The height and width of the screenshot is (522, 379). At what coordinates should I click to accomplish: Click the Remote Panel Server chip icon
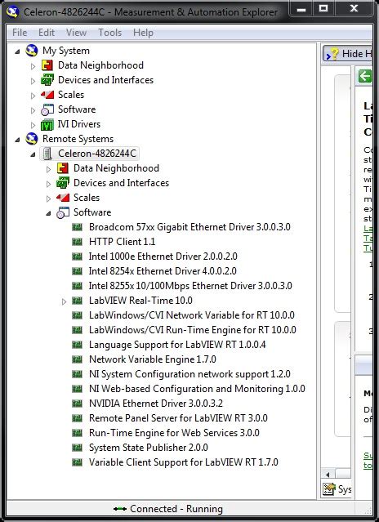click(x=78, y=418)
